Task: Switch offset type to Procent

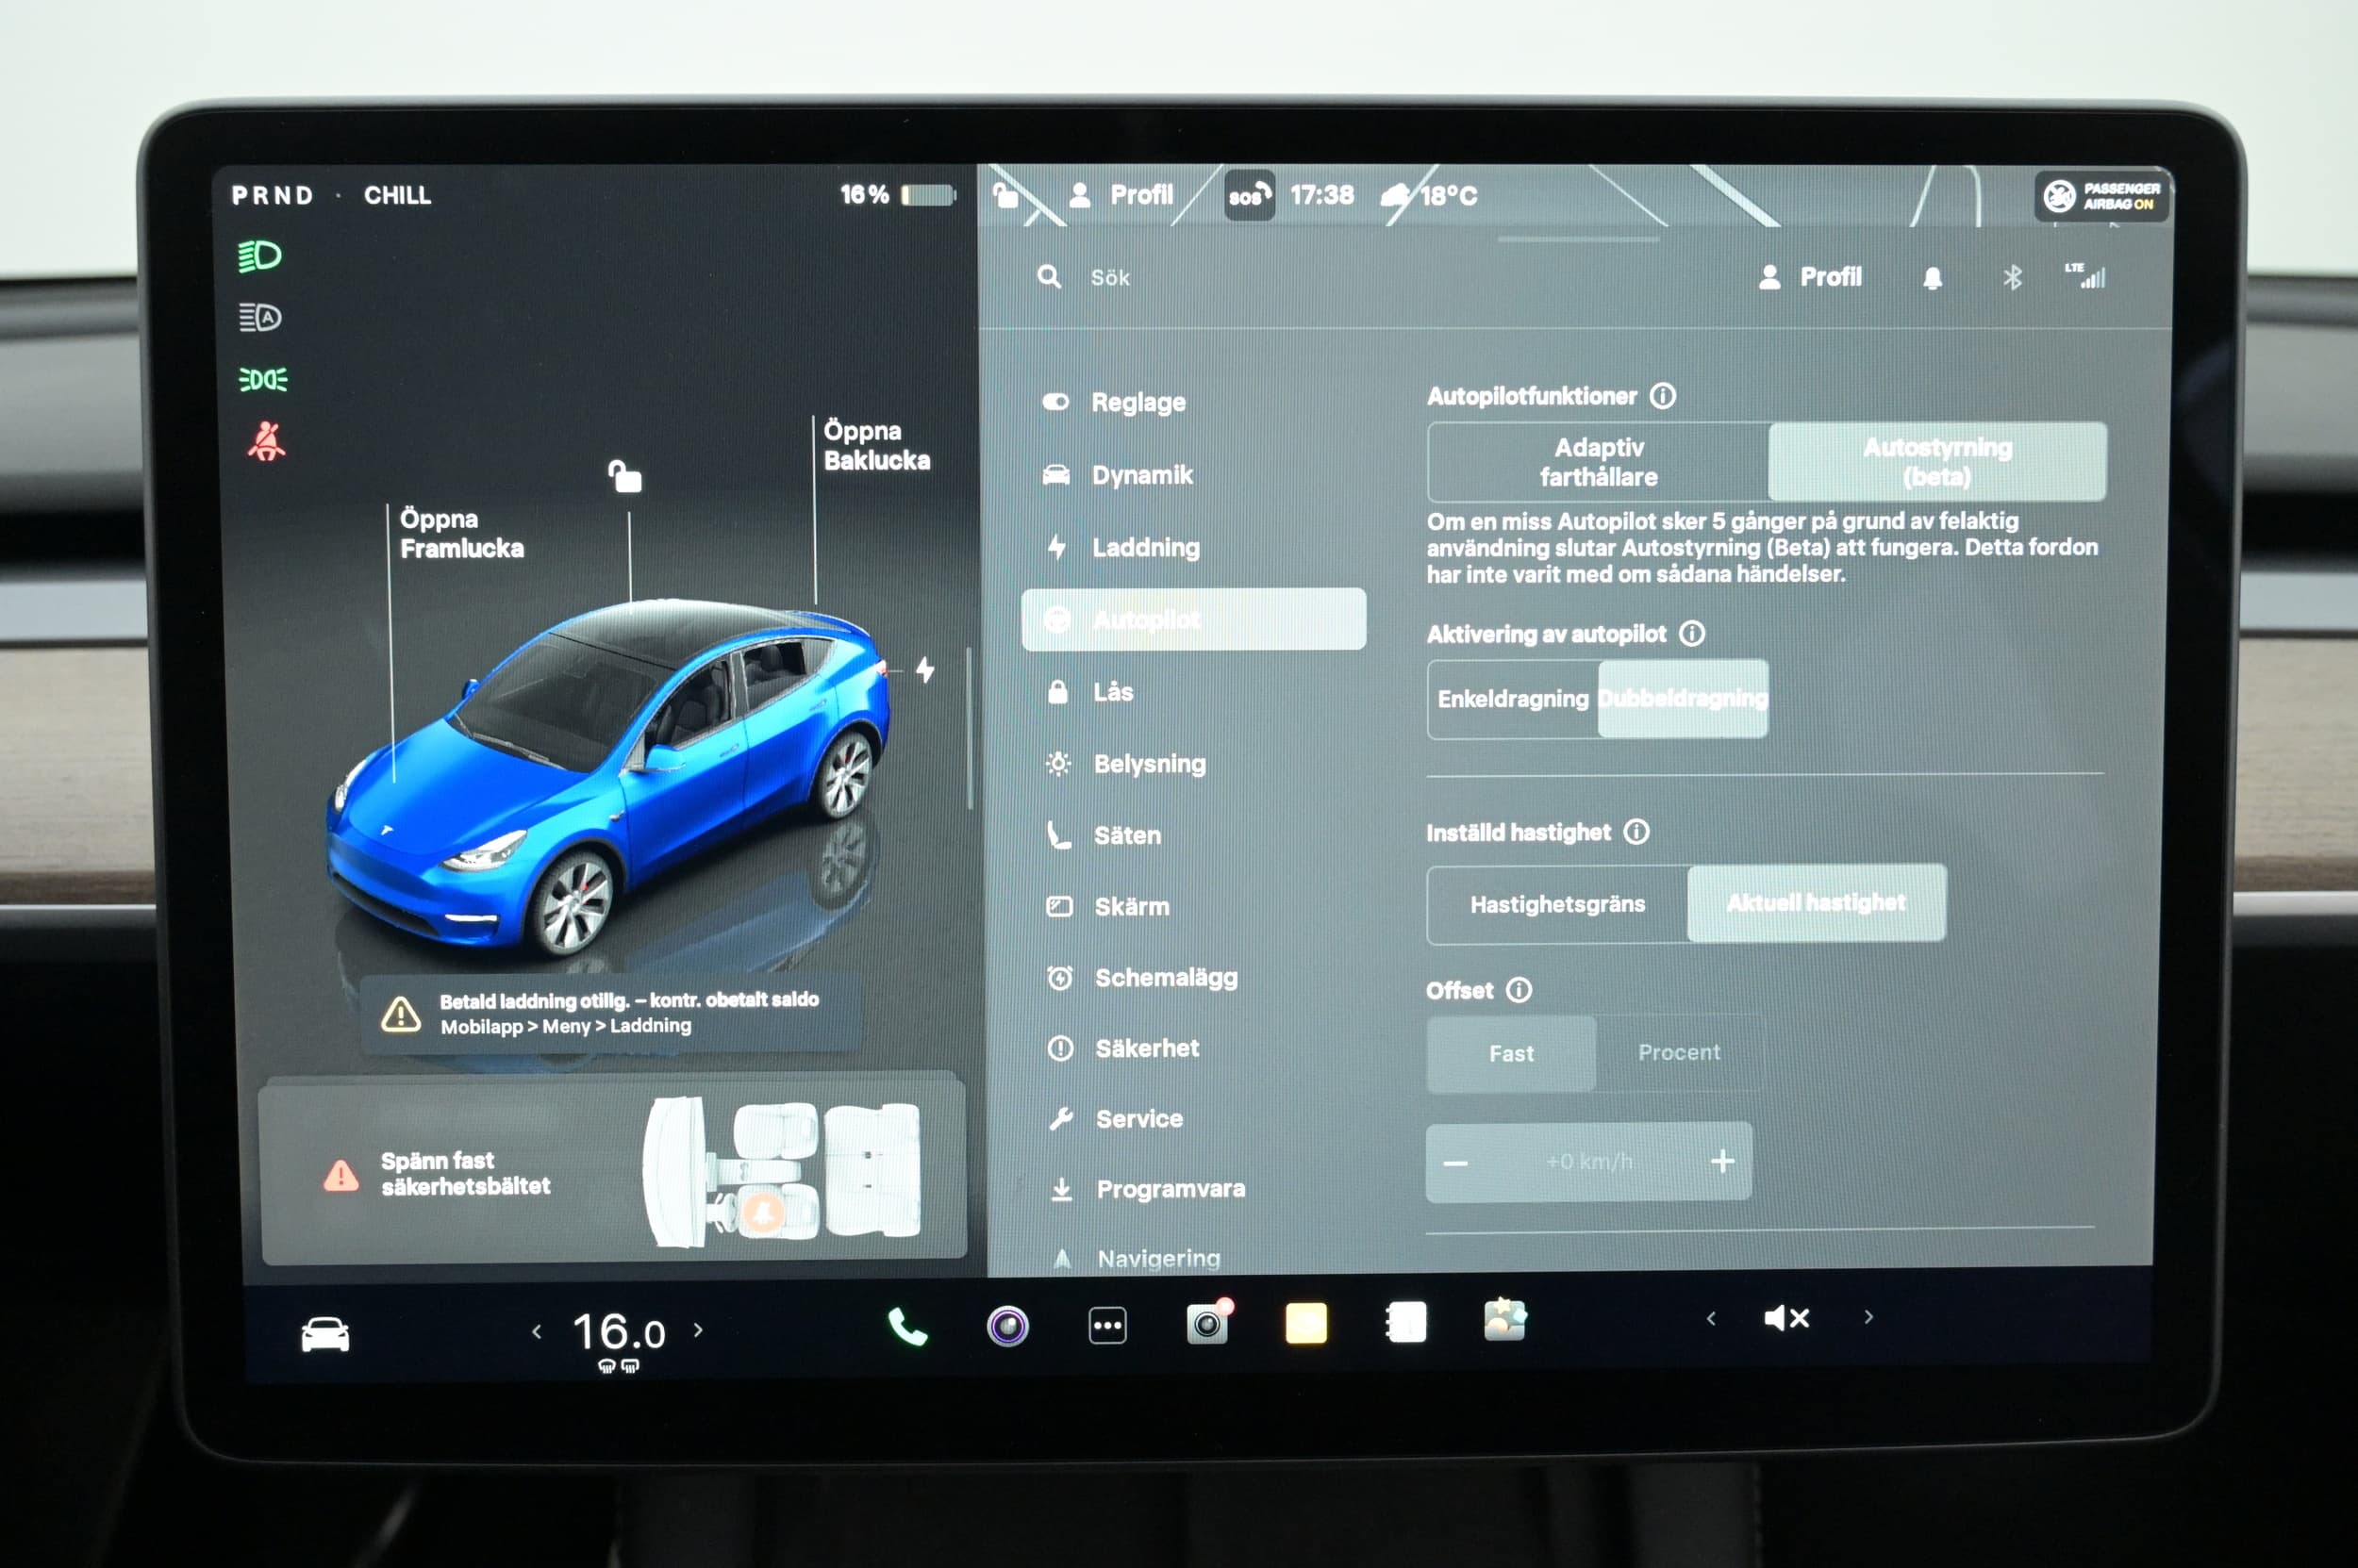Action: click(1678, 1053)
